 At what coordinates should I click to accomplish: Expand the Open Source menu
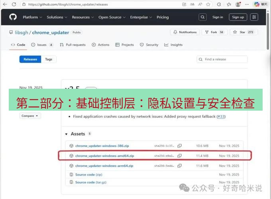[112, 17]
